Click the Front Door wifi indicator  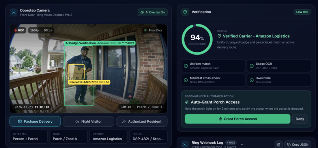153,30
